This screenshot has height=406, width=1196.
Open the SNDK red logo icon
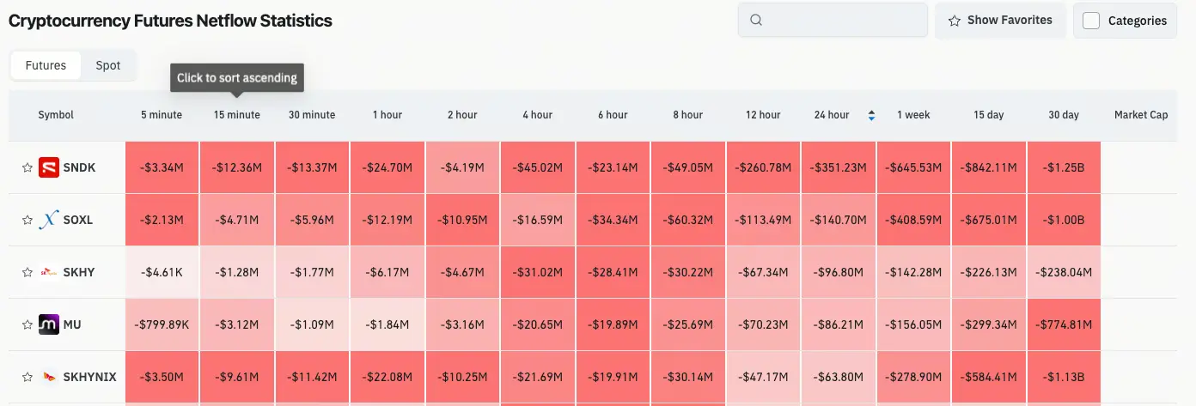coord(49,168)
